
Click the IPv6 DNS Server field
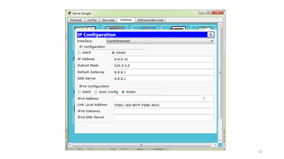[163, 117]
